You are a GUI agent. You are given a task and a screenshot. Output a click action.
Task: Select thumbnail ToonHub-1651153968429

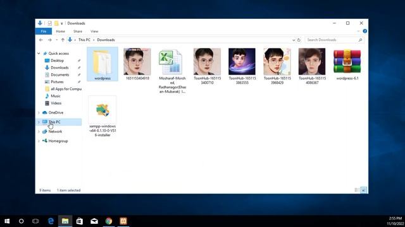pos(277,66)
